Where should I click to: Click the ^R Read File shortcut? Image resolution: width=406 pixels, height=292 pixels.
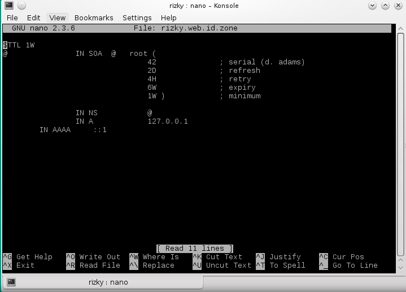pyautogui.click(x=93, y=265)
